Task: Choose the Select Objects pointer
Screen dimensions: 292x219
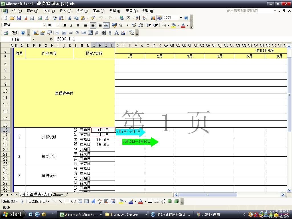Action: click(x=22, y=201)
